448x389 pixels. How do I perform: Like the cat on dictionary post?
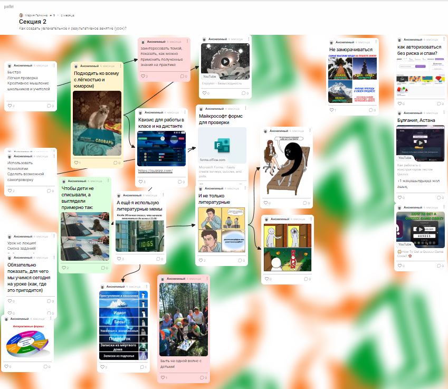75,163
